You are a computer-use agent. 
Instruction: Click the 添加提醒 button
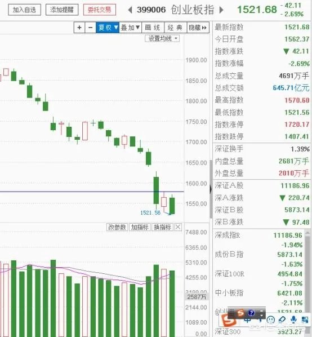[62, 10]
